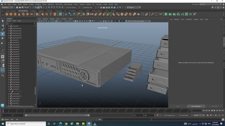Screen dimensions: 225x126
Task: Open the Attribute Editor Focus menu
Action: [x=182, y=19]
